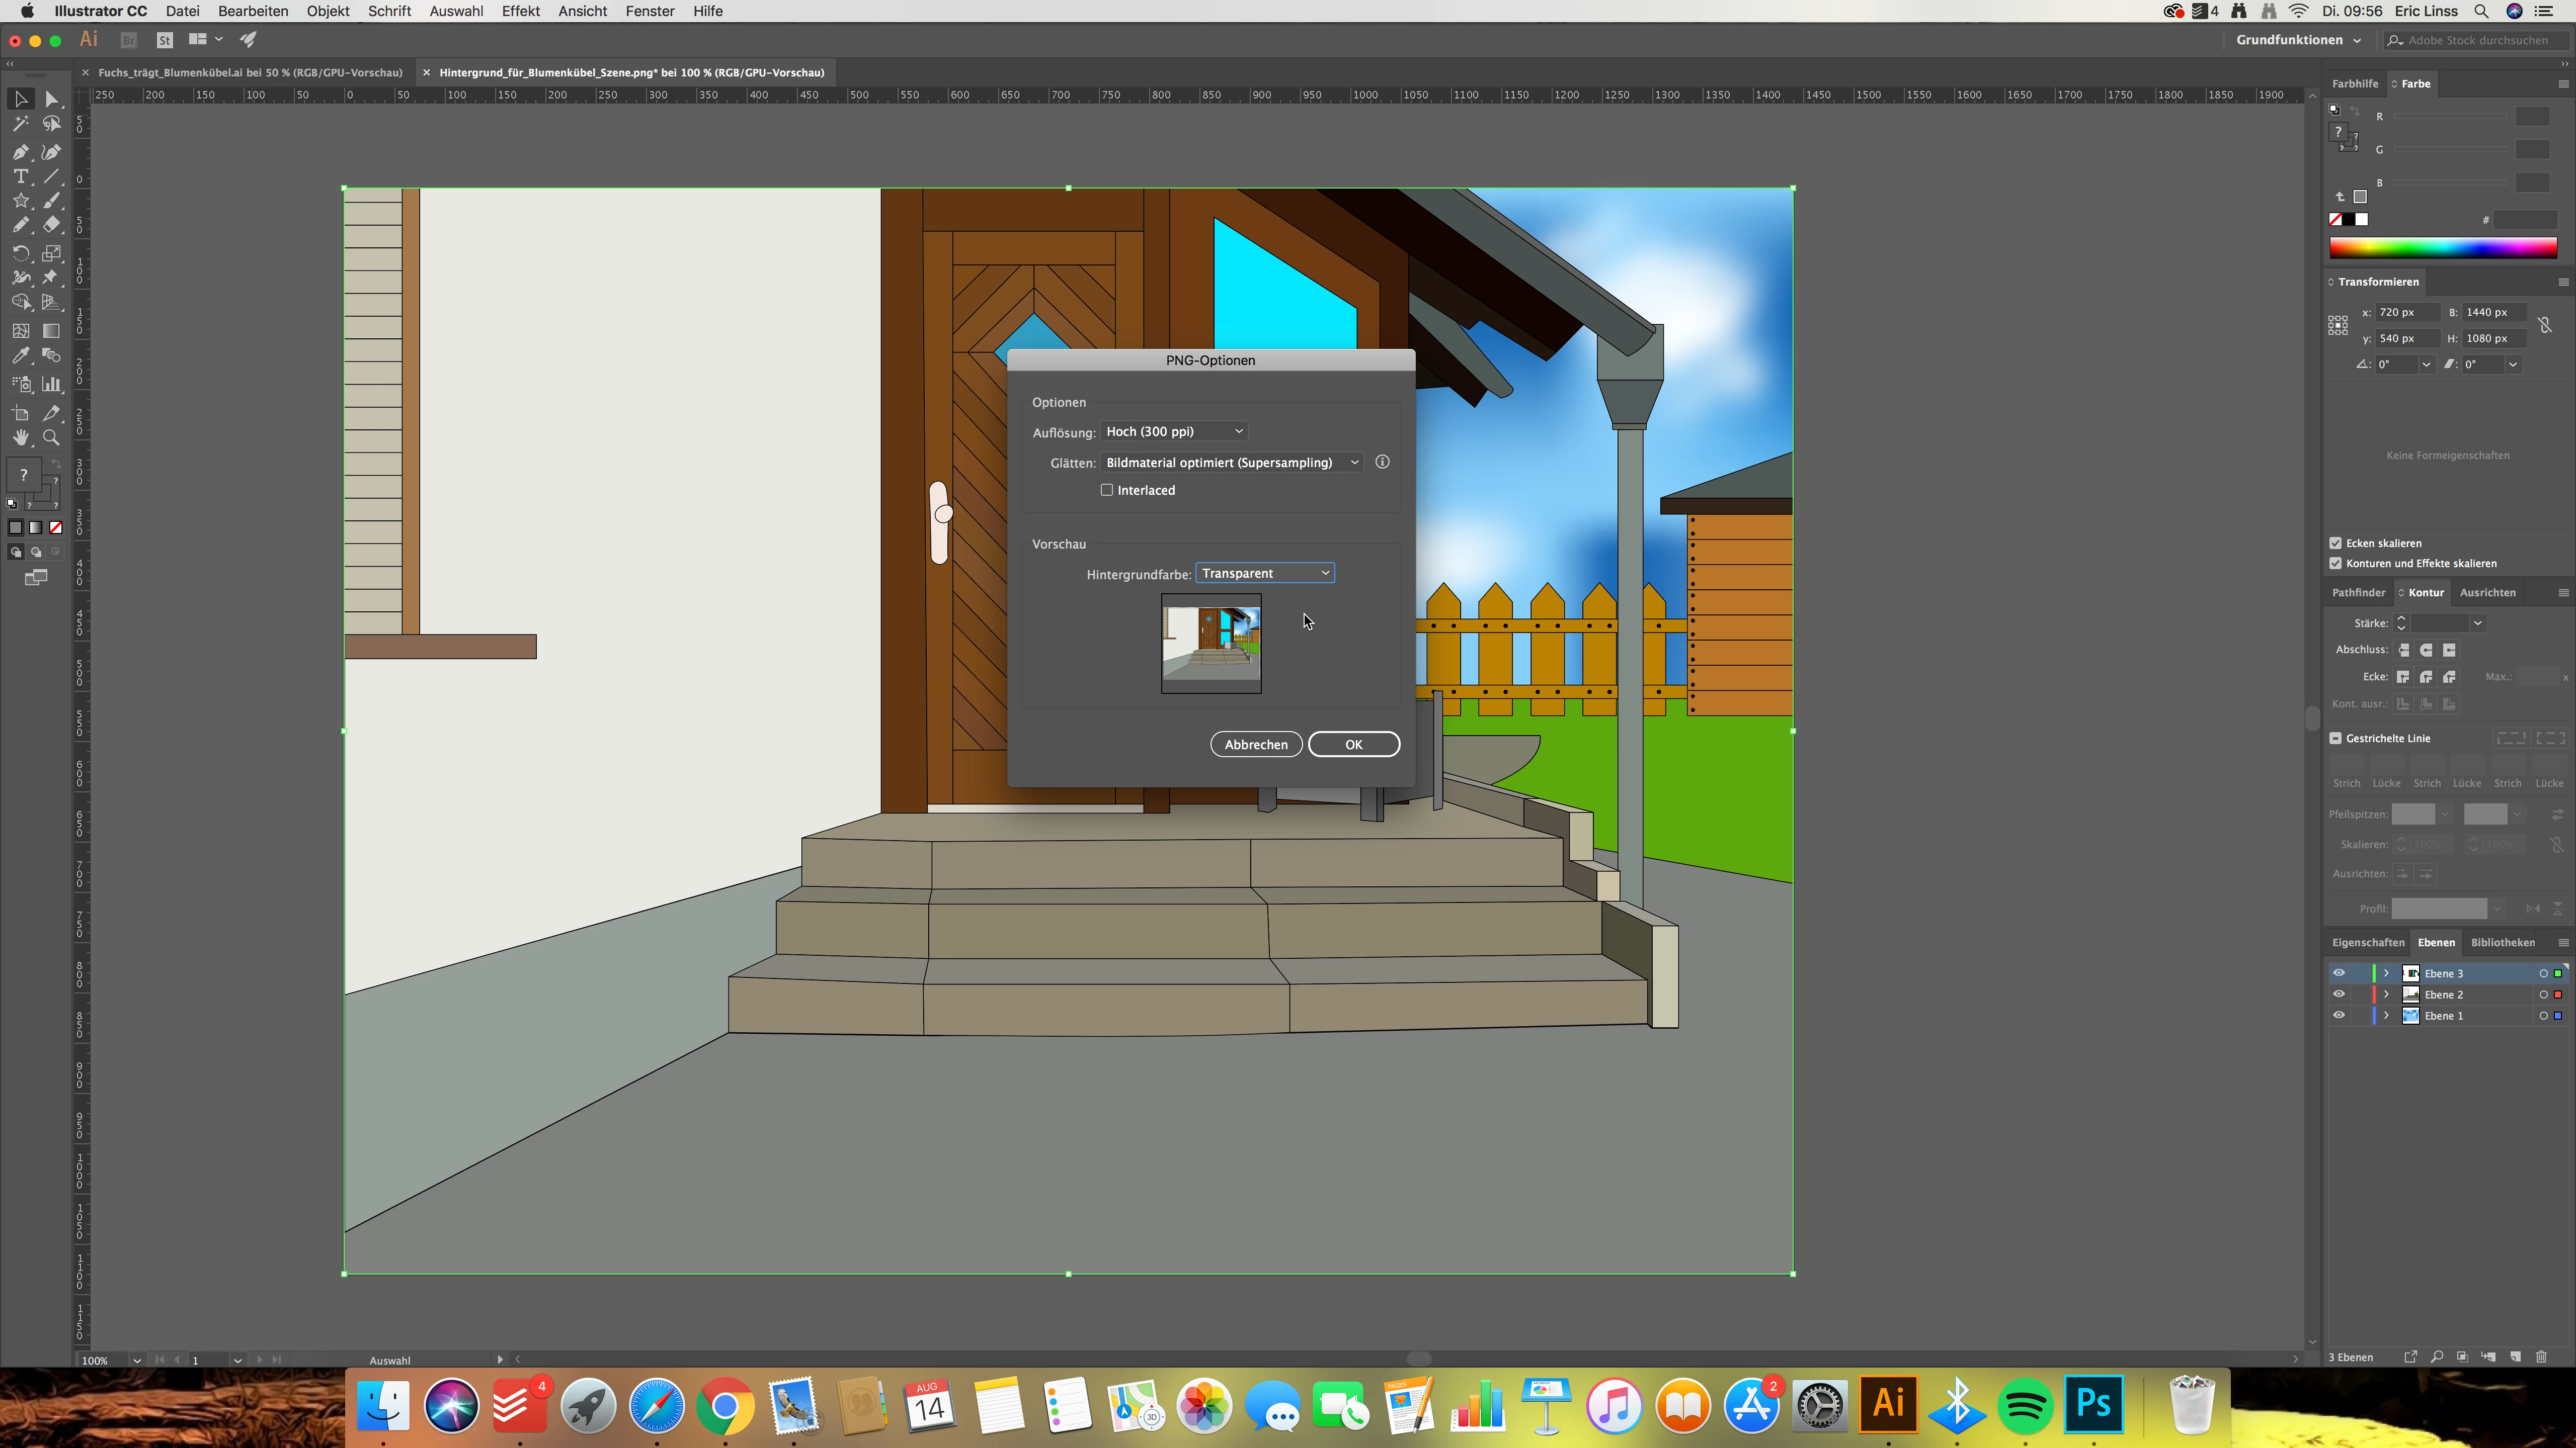
Task: Open the Auflösung dropdown
Action: click(x=1174, y=432)
